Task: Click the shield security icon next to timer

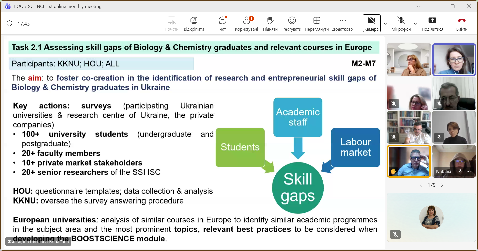Action: tap(9, 24)
